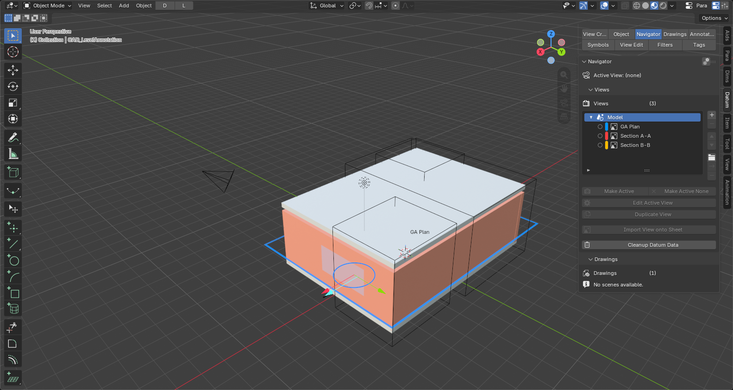The image size is (733, 390).
Task: Click the Duplicate View button
Action: pos(649,214)
